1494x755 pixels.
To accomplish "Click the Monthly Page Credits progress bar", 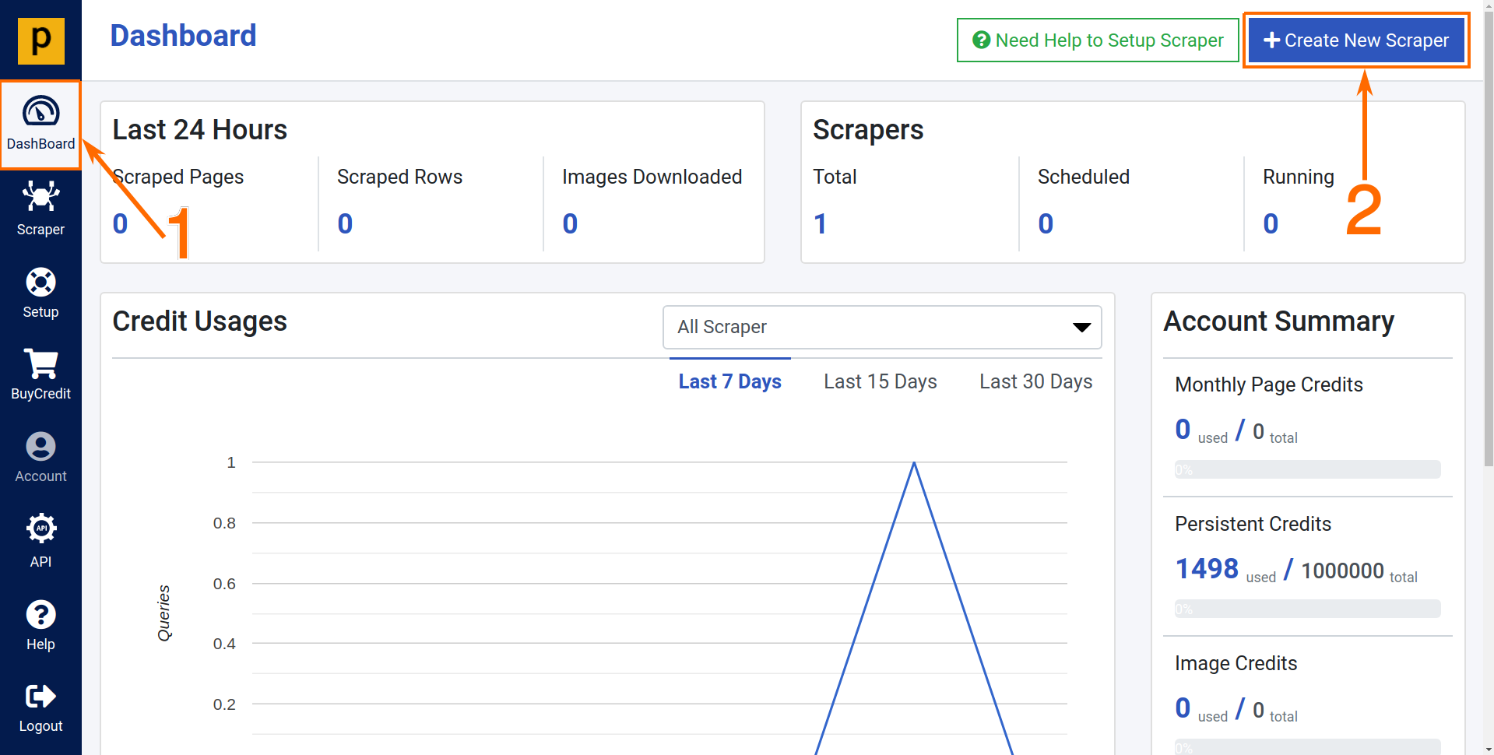I will point(1307,469).
